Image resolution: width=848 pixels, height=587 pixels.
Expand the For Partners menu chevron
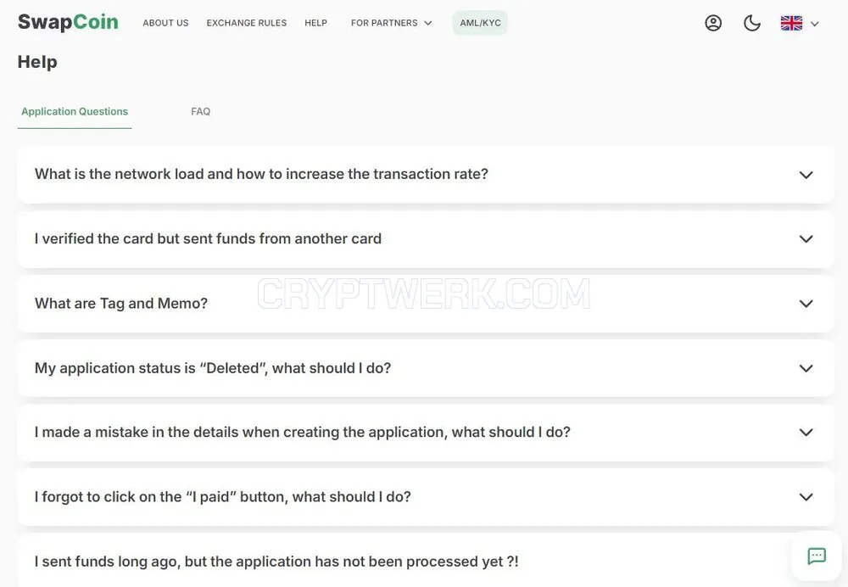(427, 23)
